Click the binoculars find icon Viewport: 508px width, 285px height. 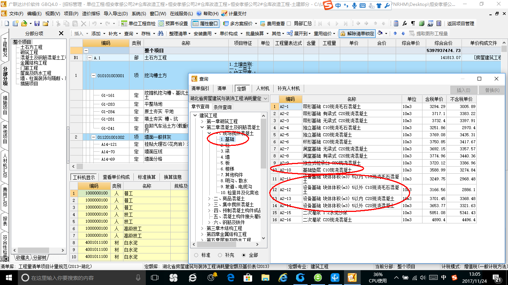click(161, 33)
